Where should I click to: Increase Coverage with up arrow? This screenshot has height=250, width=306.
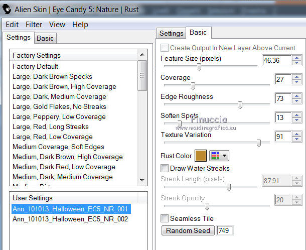click(296, 77)
